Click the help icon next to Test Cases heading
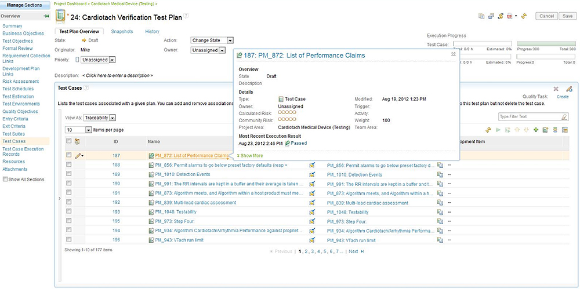The width and height of the screenshot is (580, 289). [x=86, y=88]
